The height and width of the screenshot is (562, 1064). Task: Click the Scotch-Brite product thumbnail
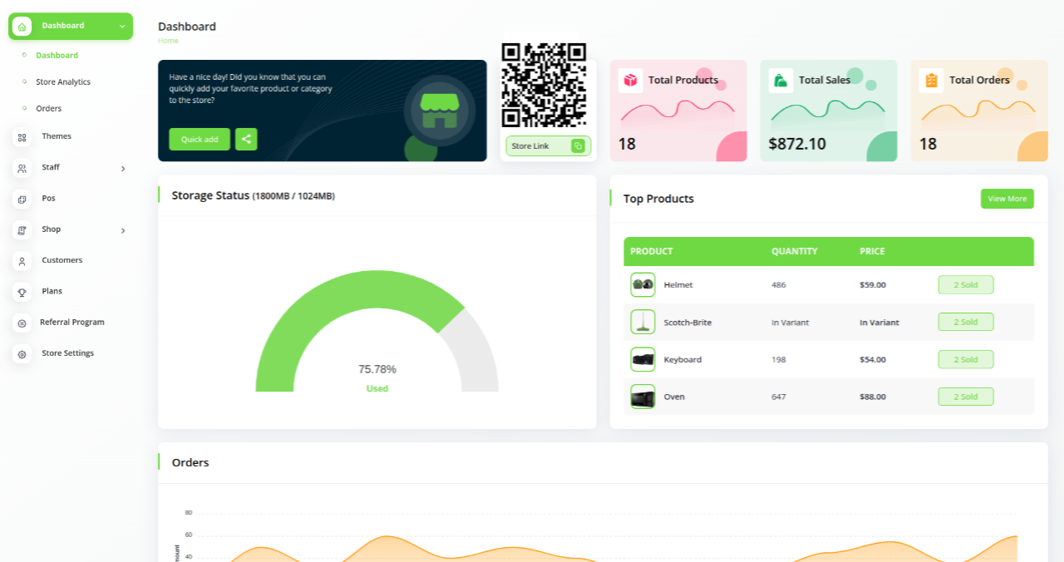pos(643,322)
